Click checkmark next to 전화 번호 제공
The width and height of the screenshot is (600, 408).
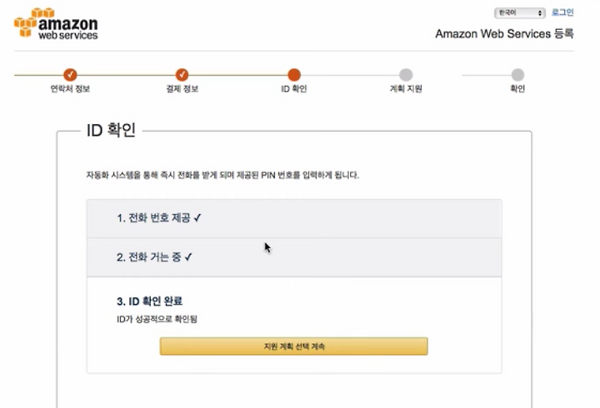coord(197,218)
